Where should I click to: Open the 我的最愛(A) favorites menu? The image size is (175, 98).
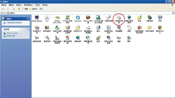click(x=28, y=5)
